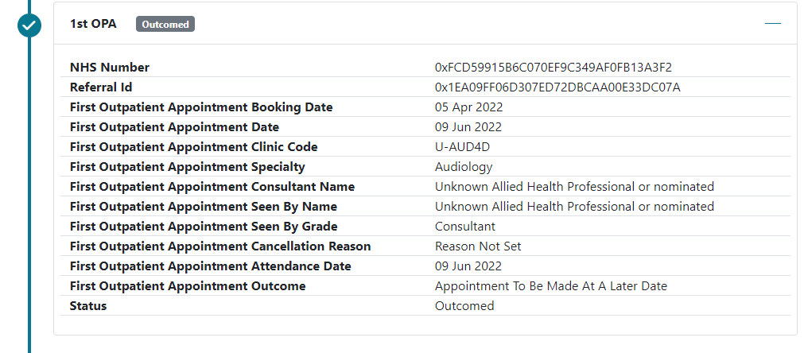This screenshot has height=353, width=804.
Task: Click the NHS Number row label
Action: pos(110,68)
